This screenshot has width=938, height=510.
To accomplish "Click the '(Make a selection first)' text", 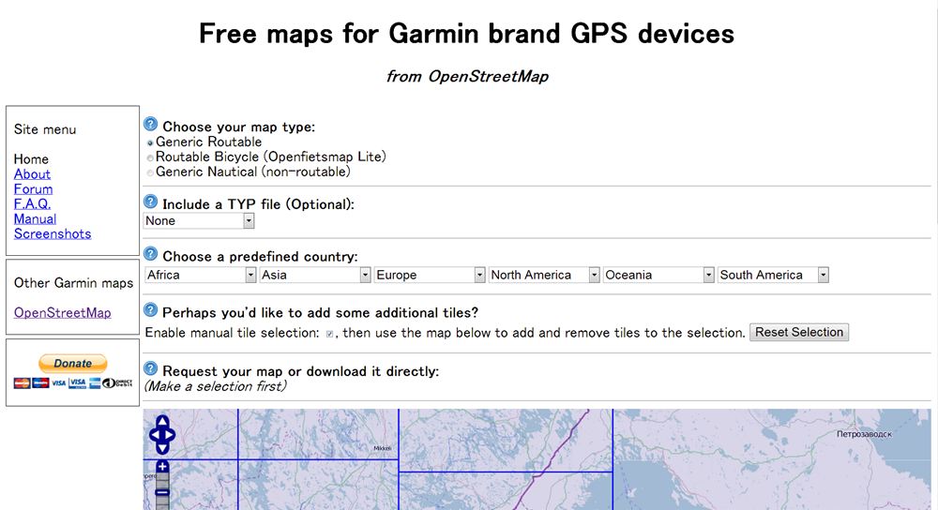I will [216, 387].
